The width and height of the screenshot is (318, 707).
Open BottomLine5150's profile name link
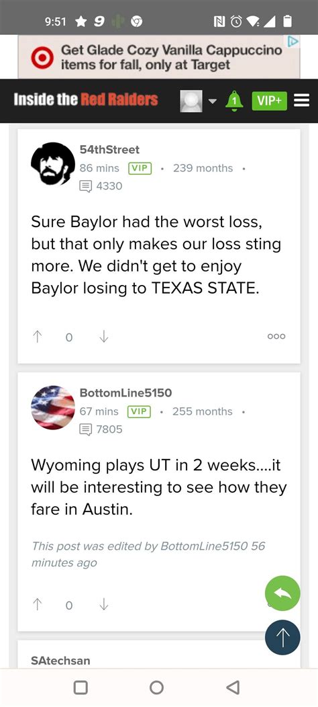[125, 392]
